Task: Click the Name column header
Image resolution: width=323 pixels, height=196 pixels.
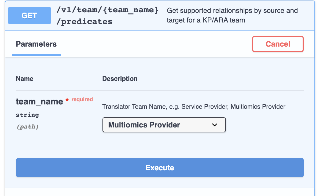Action: [24, 78]
